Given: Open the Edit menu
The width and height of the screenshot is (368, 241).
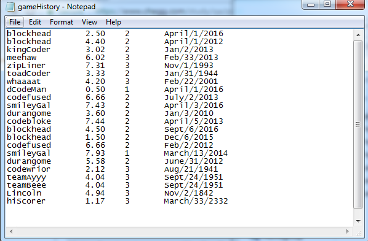Looking at the screenshot, I should (x=35, y=22).
